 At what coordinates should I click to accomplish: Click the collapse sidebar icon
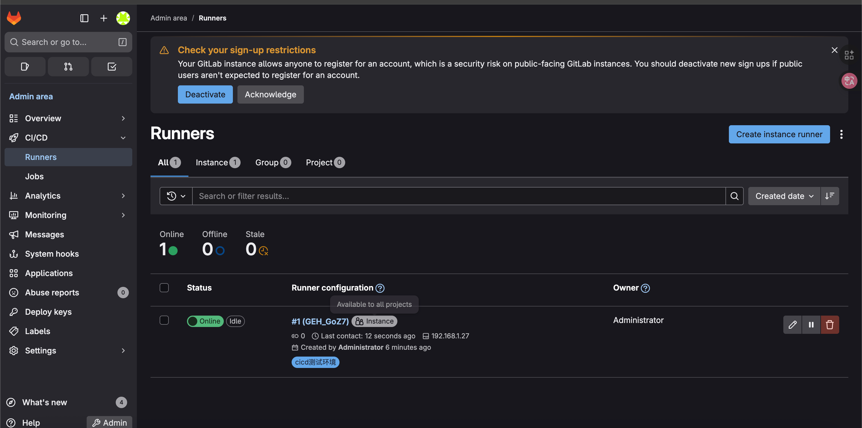tap(84, 18)
